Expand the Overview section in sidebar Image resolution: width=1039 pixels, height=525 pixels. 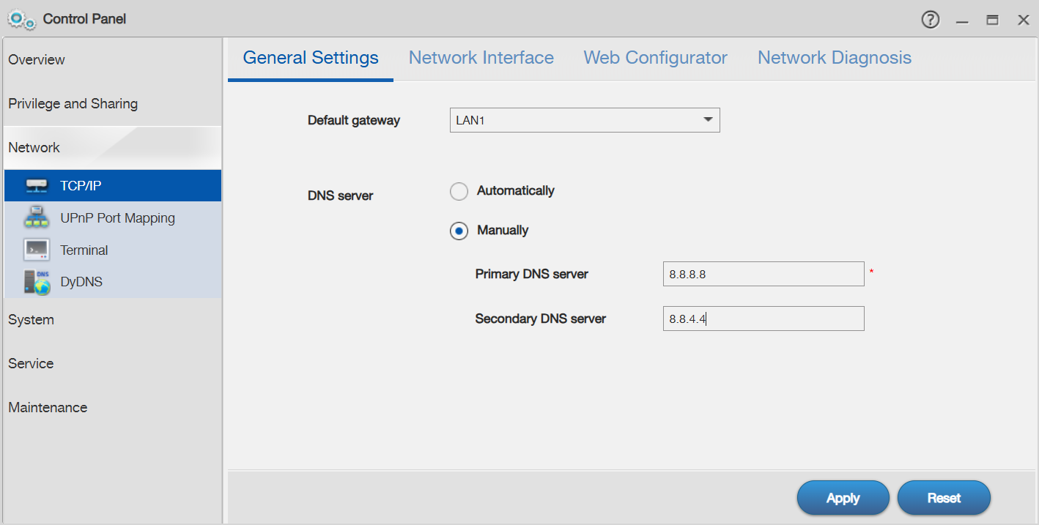[x=113, y=60]
